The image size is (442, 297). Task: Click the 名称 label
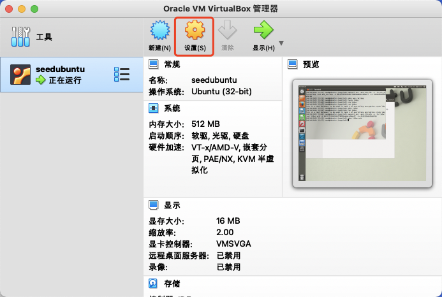click(158, 80)
